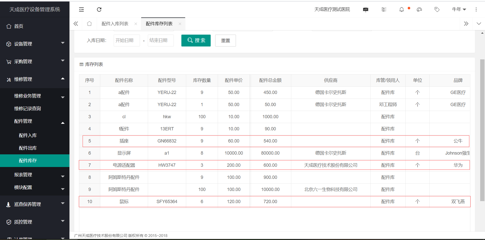The image size is (485, 240).
Task: Click brand cell 双飞燕
Action: pos(458,202)
